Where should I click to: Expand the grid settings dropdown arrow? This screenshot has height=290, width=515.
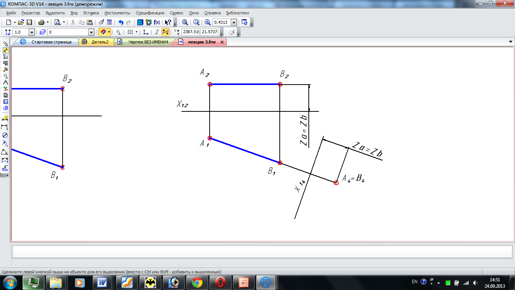point(136,32)
